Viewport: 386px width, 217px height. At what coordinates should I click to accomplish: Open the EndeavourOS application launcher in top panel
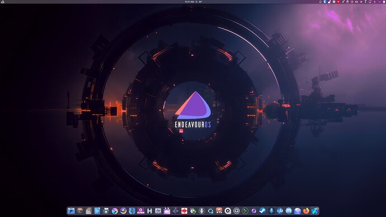(3, 2)
